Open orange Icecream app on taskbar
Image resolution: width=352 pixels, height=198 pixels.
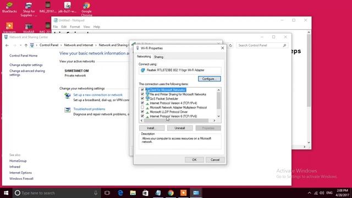[183, 193]
